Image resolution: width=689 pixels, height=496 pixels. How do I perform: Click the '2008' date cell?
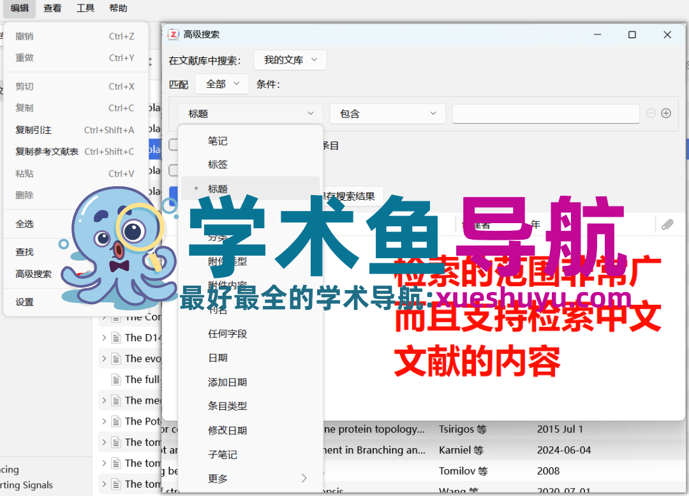click(548, 471)
